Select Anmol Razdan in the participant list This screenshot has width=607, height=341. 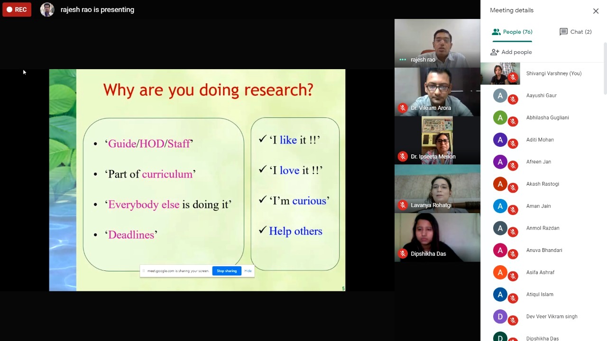(x=543, y=228)
